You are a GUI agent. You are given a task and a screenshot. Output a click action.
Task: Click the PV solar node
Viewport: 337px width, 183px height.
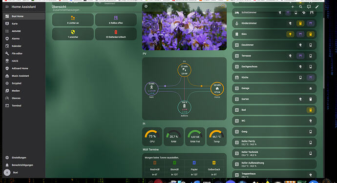pyautogui.click(x=184, y=70)
